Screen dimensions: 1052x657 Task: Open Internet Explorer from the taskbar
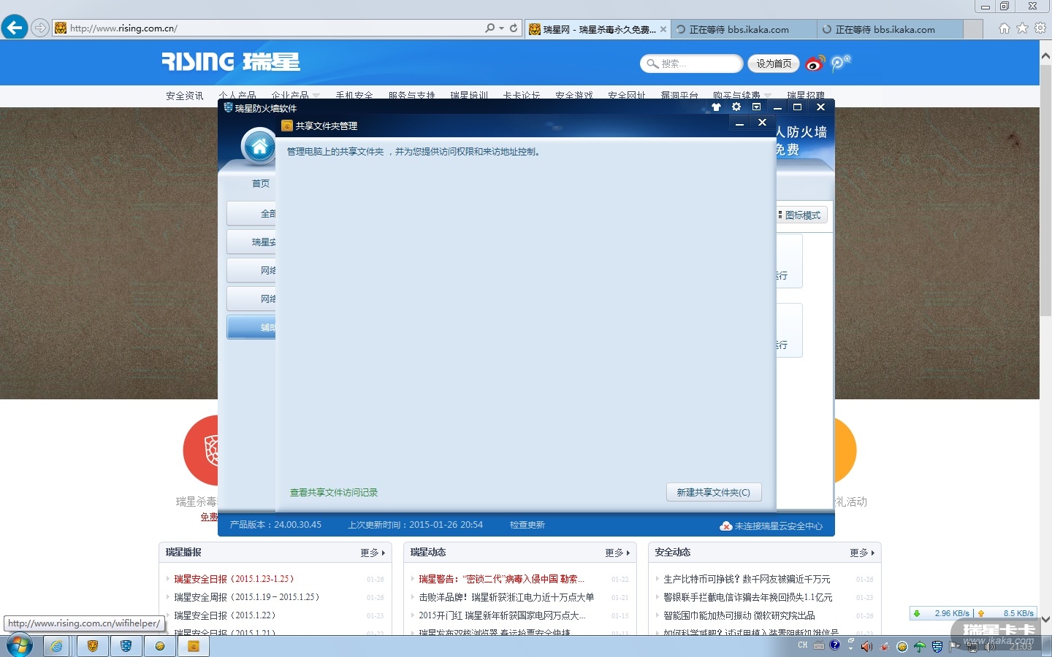click(x=56, y=646)
